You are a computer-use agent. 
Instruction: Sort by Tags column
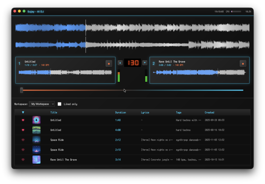click(179, 113)
